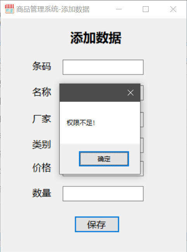
Task: Click the 条码 label
Action: click(42, 66)
